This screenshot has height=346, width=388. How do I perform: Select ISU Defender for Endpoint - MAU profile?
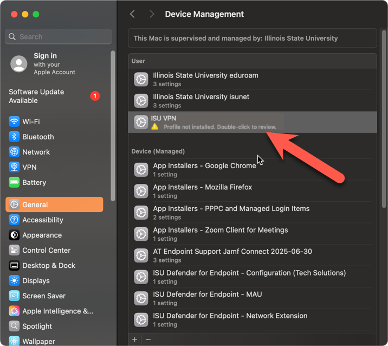point(207,298)
